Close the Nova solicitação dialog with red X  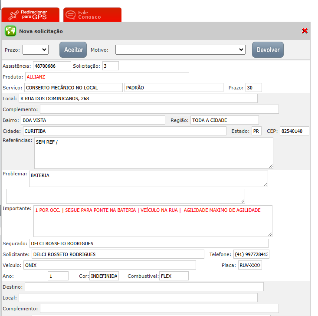(x=305, y=31)
